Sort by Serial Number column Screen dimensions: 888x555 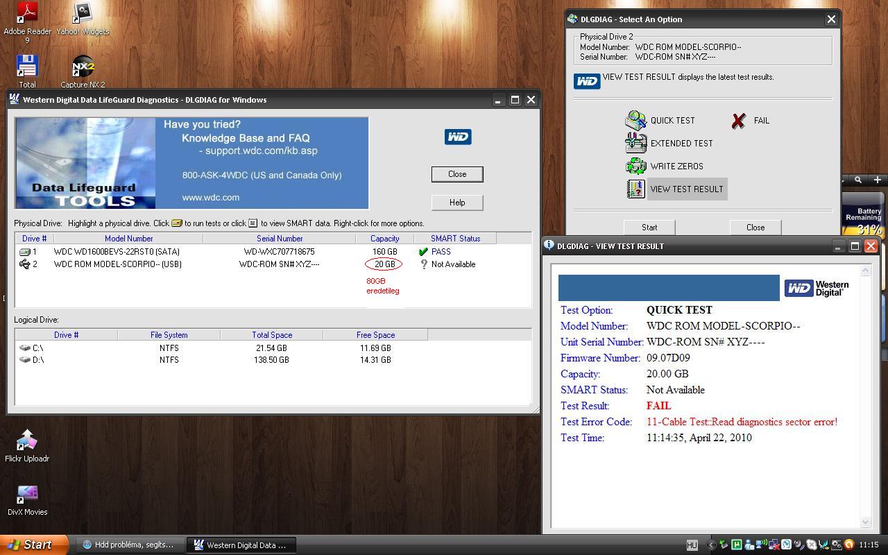click(x=280, y=238)
